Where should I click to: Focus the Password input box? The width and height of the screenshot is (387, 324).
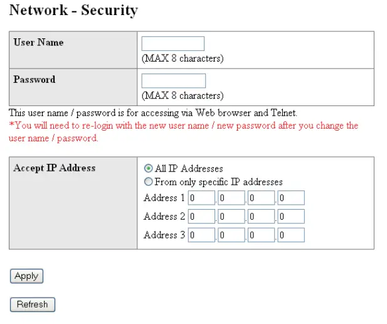click(x=173, y=80)
